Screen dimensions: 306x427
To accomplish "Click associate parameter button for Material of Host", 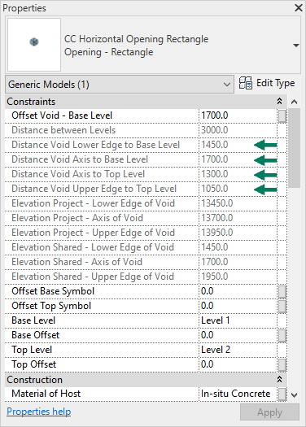I will coord(282,394).
